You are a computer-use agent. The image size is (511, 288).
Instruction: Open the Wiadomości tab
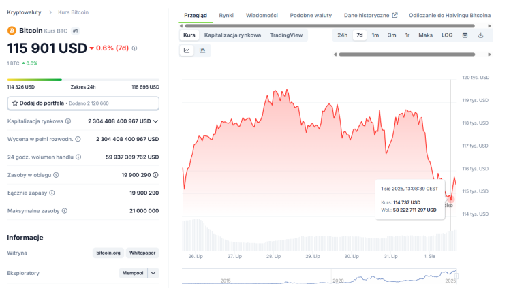(262, 15)
